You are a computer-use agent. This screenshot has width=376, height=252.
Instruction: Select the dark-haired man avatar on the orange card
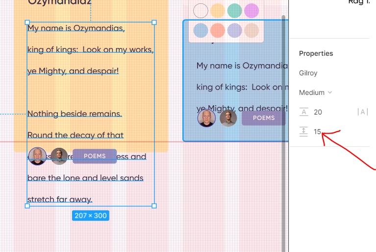(59, 156)
